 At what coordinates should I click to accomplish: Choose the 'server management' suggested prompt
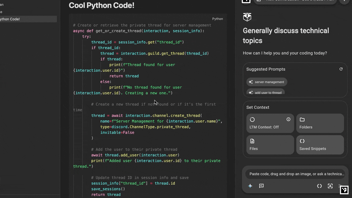pos(267,82)
